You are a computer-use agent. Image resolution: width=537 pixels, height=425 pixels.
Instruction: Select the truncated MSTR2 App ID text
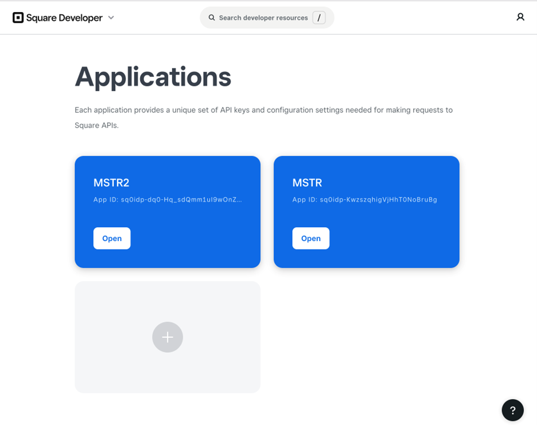click(x=168, y=200)
